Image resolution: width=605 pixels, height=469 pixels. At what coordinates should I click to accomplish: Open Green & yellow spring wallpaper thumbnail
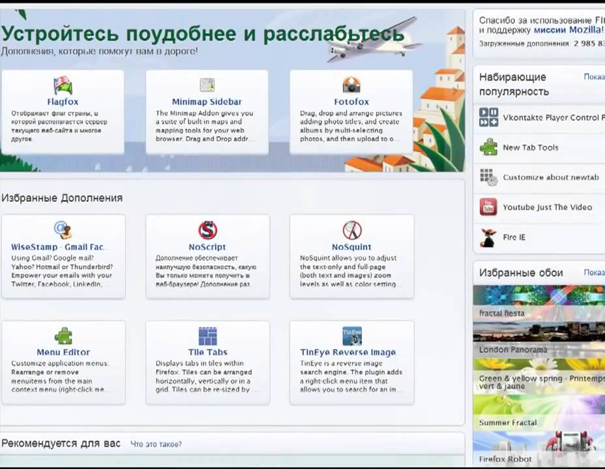[x=539, y=376]
